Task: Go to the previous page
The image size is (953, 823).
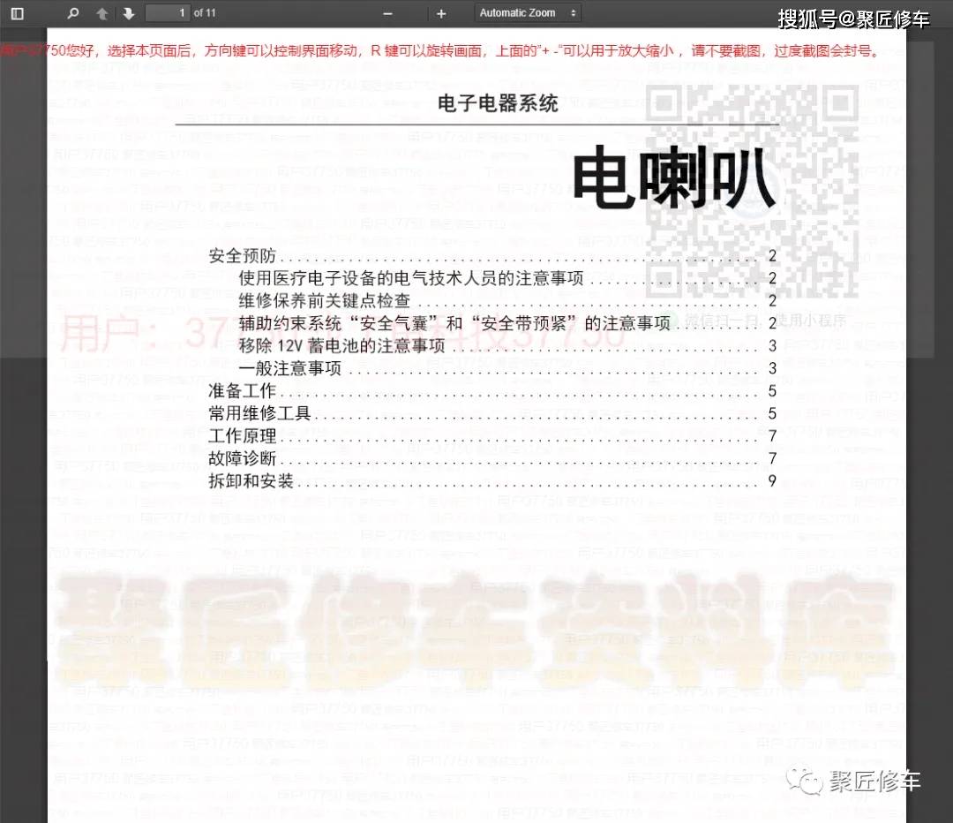Action: (102, 13)
